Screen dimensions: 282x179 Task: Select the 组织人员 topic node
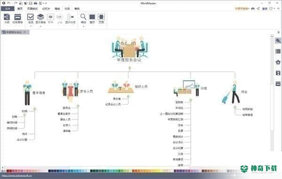(x=141, y=86)
